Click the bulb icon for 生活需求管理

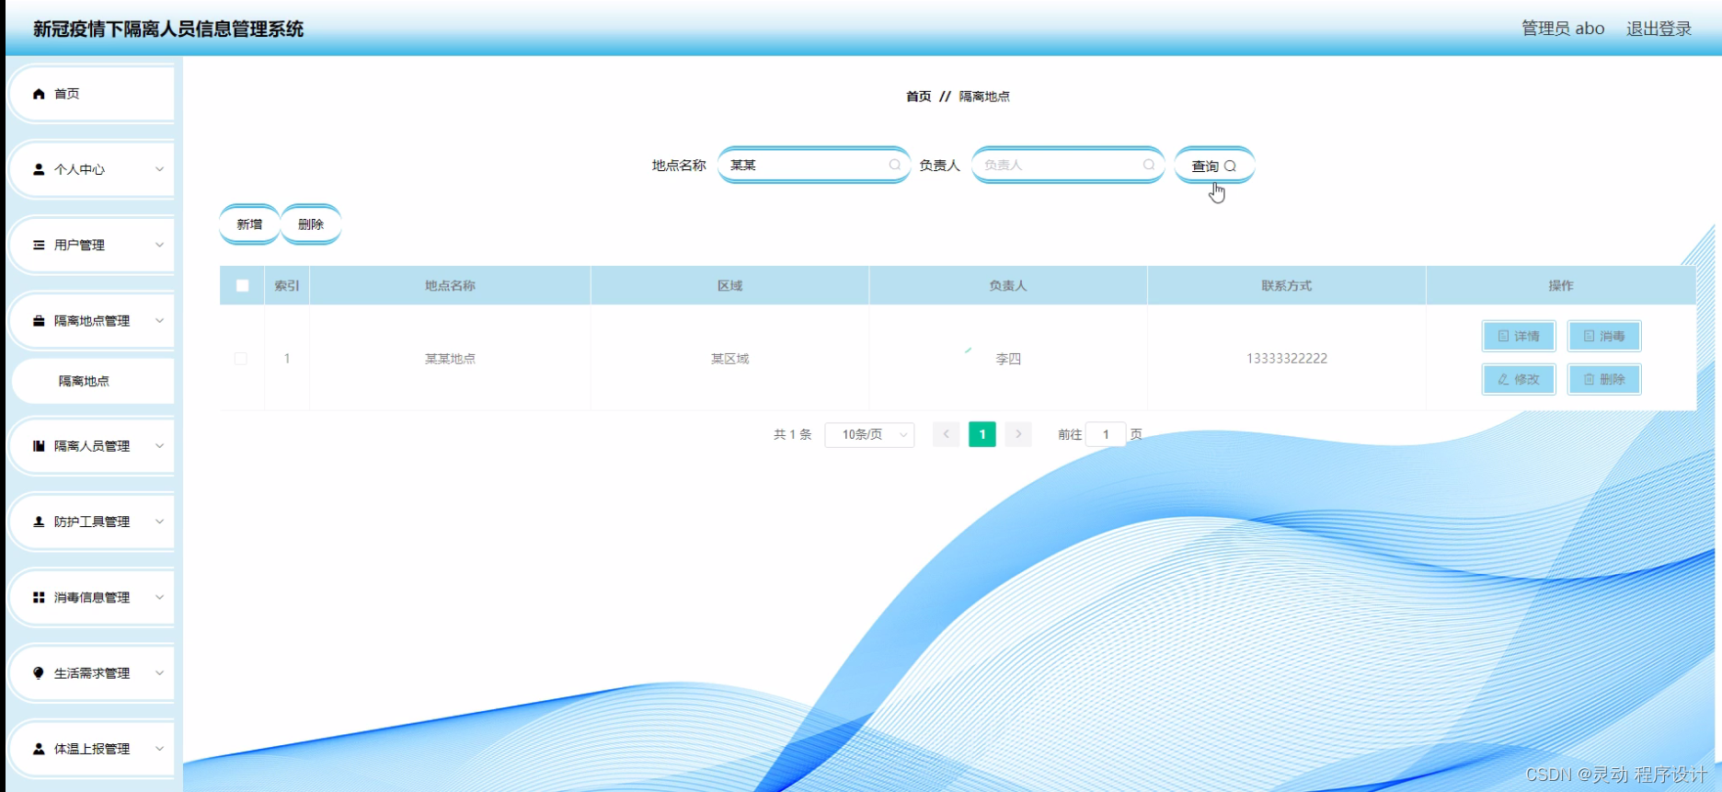tap(39, 673)
